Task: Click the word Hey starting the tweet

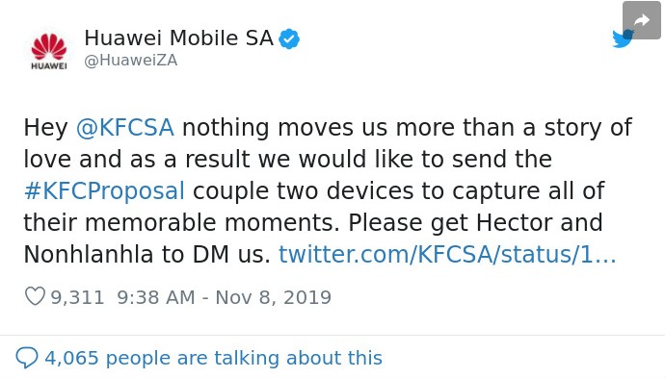Action: (46, 128)
